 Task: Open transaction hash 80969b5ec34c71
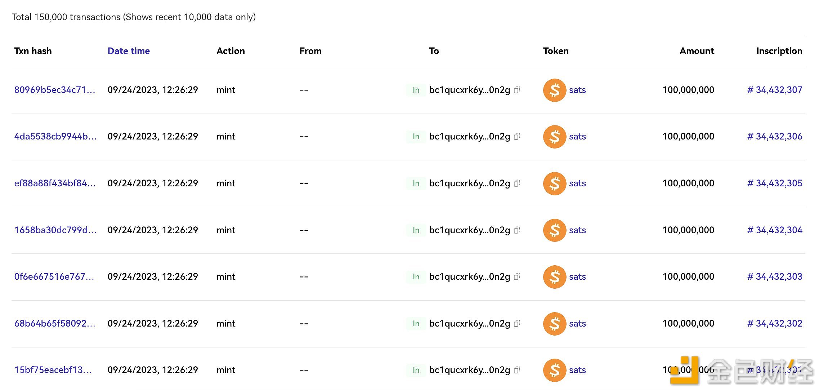55,90
